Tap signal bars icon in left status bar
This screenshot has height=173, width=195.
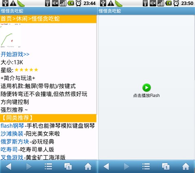coord(63,3)
